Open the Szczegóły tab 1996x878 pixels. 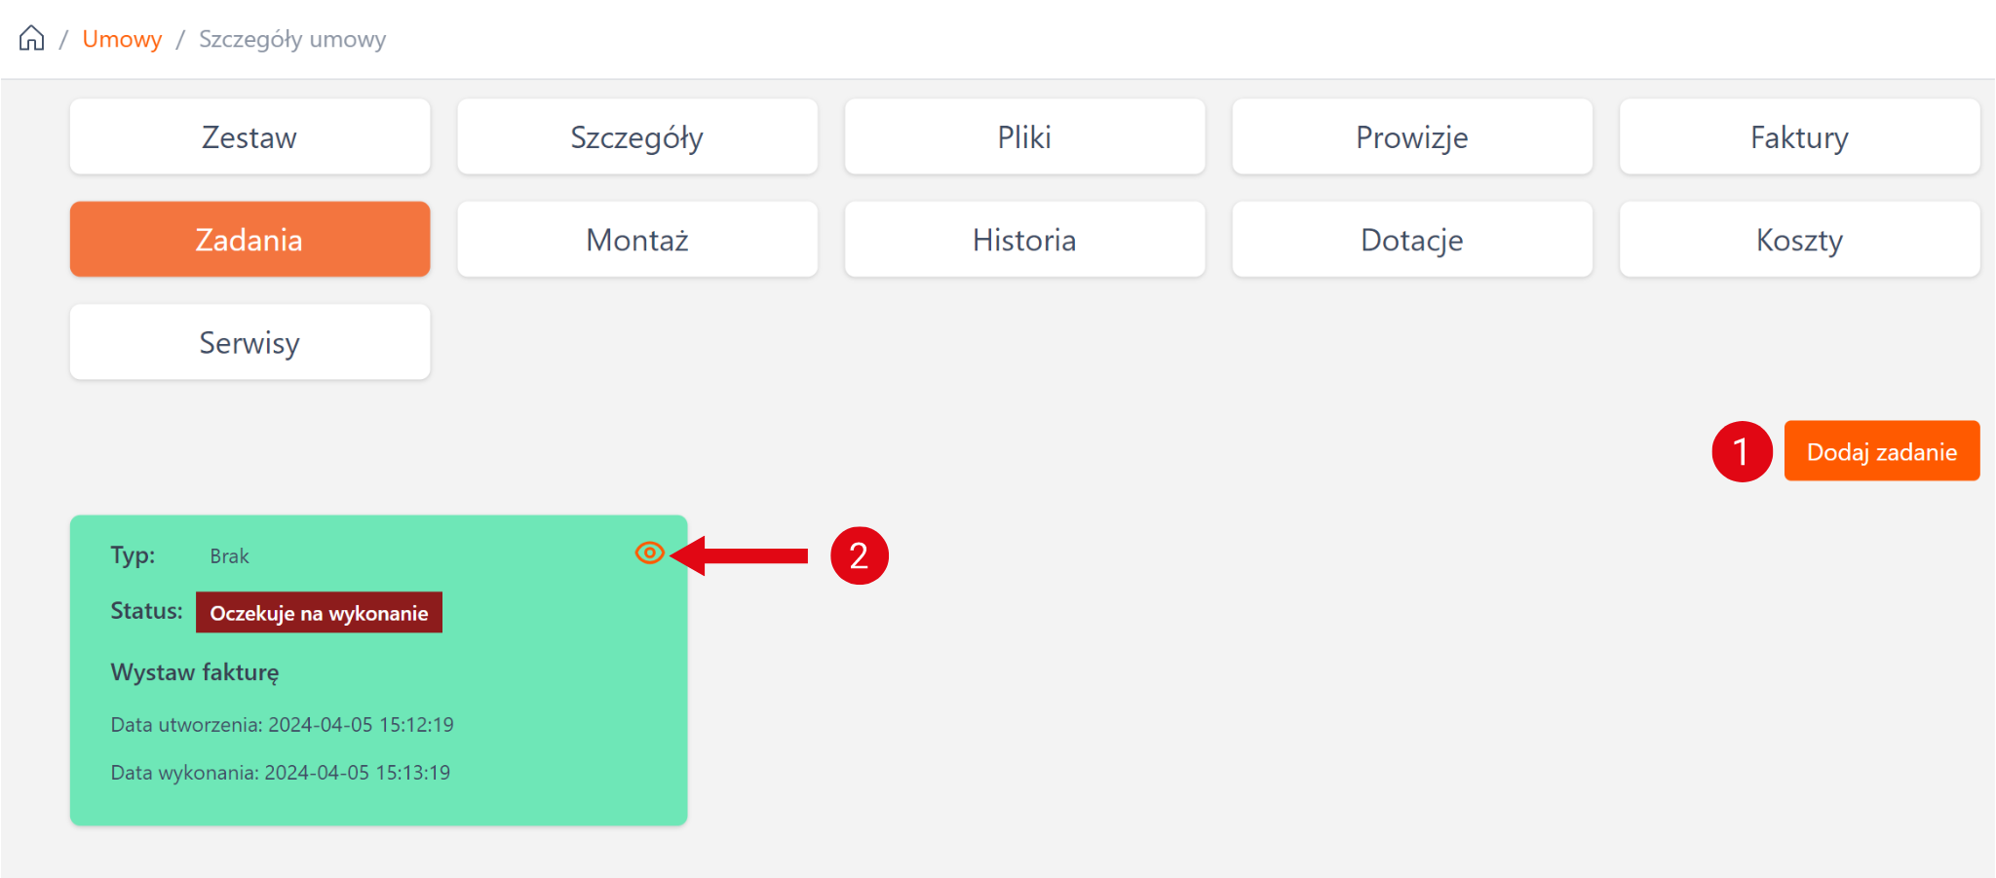pos(637,137)
